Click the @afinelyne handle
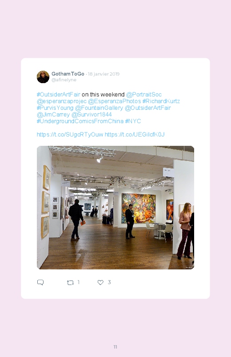The height and width of the screenshot is (357, 231). [64, 80]
